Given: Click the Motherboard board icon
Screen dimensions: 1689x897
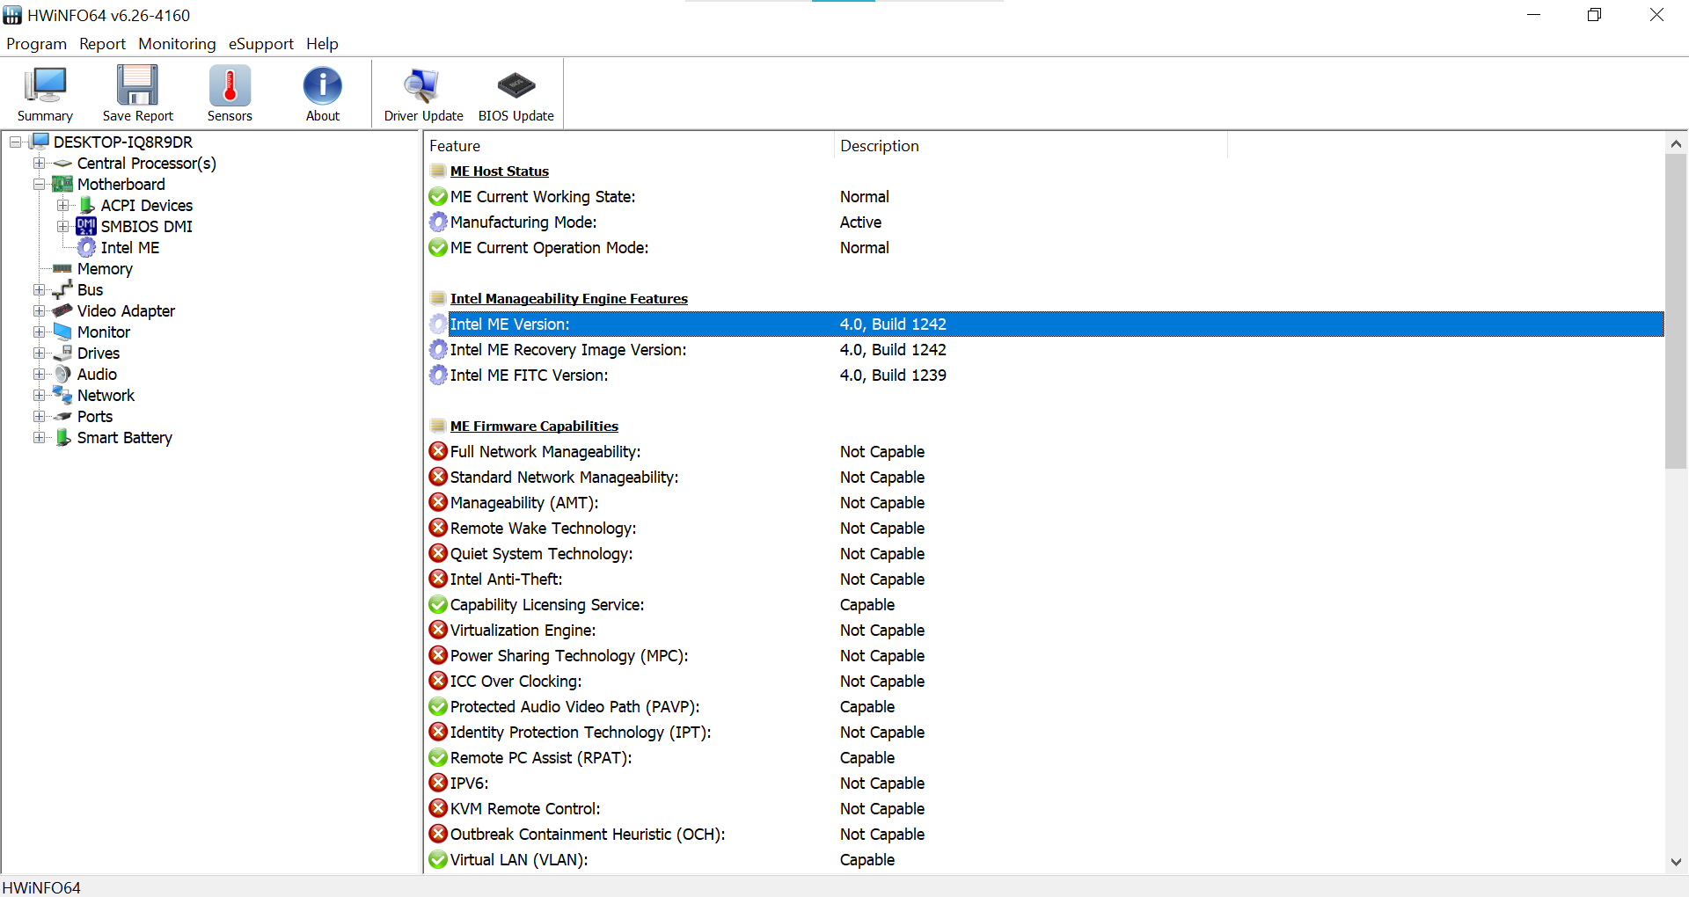Looking at the screenshot, I should (62, 184).
